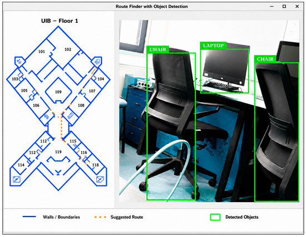Maximize the Route Finder window
306x237 pixels.
point(284,7)
